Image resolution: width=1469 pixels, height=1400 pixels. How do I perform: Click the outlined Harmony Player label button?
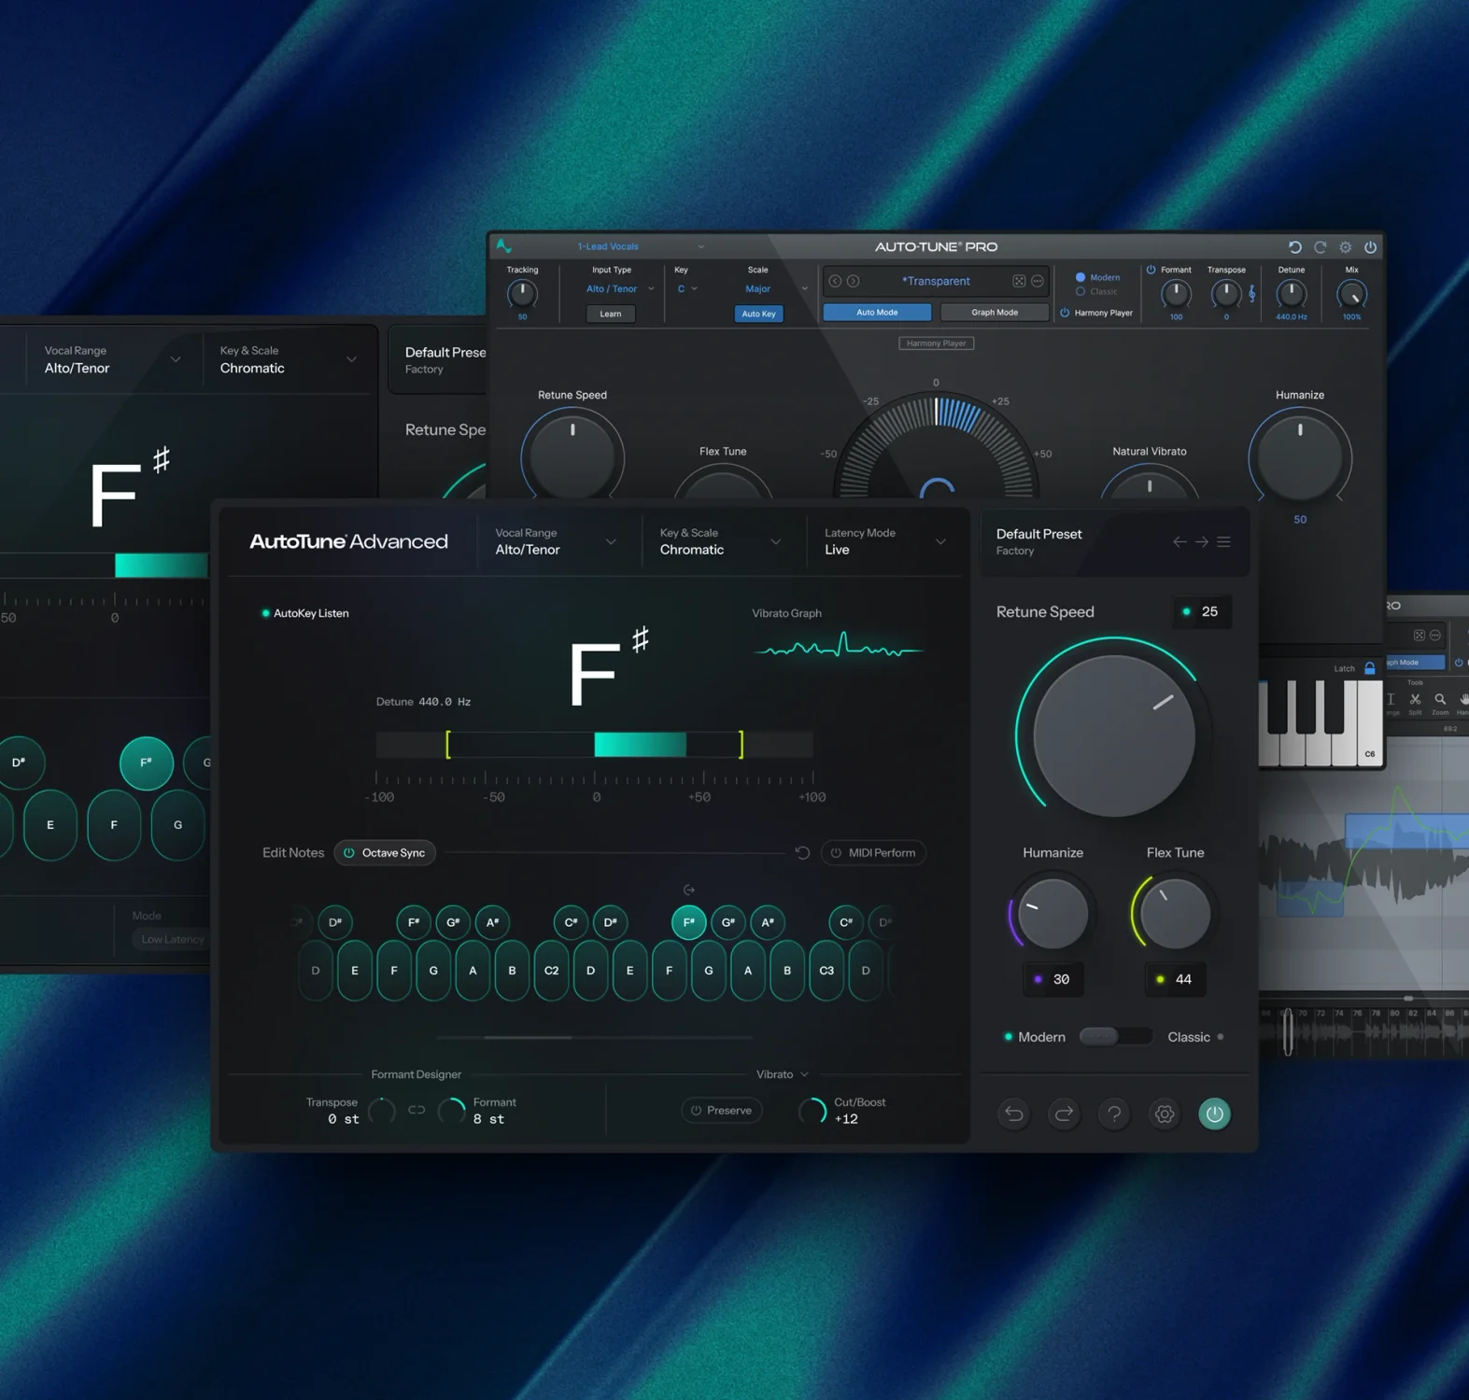[x=936, y=343]
